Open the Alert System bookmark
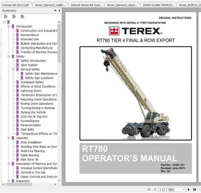The image size is (201, 193). 29,65
